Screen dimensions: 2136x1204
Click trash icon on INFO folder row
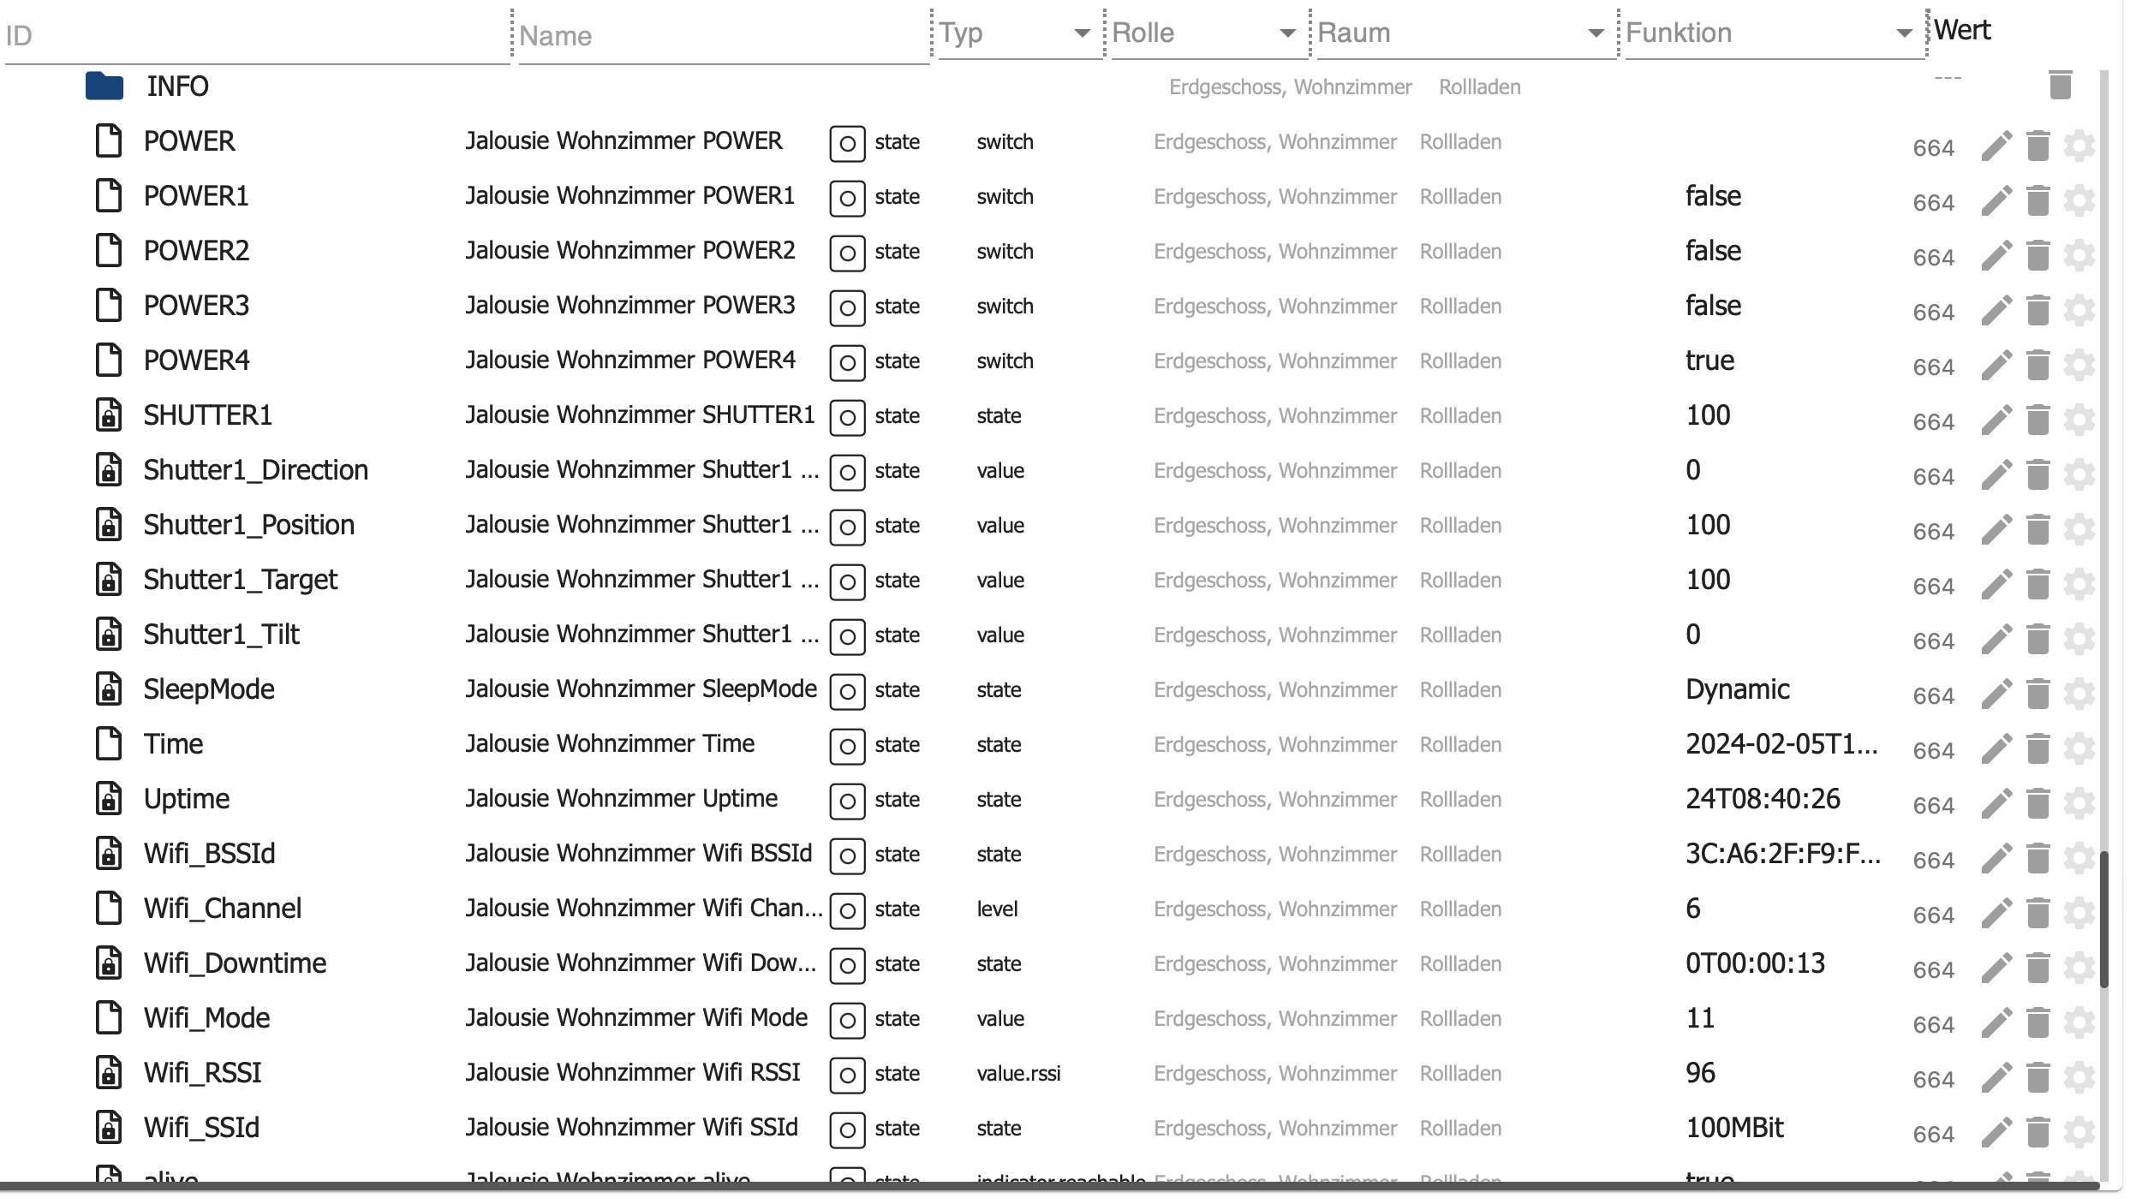pos(2060,86)
